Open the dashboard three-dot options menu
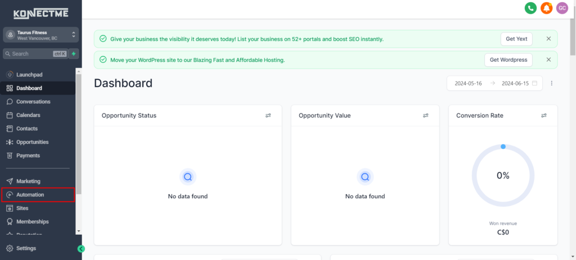The image size is (576, 260). (552, 83)
